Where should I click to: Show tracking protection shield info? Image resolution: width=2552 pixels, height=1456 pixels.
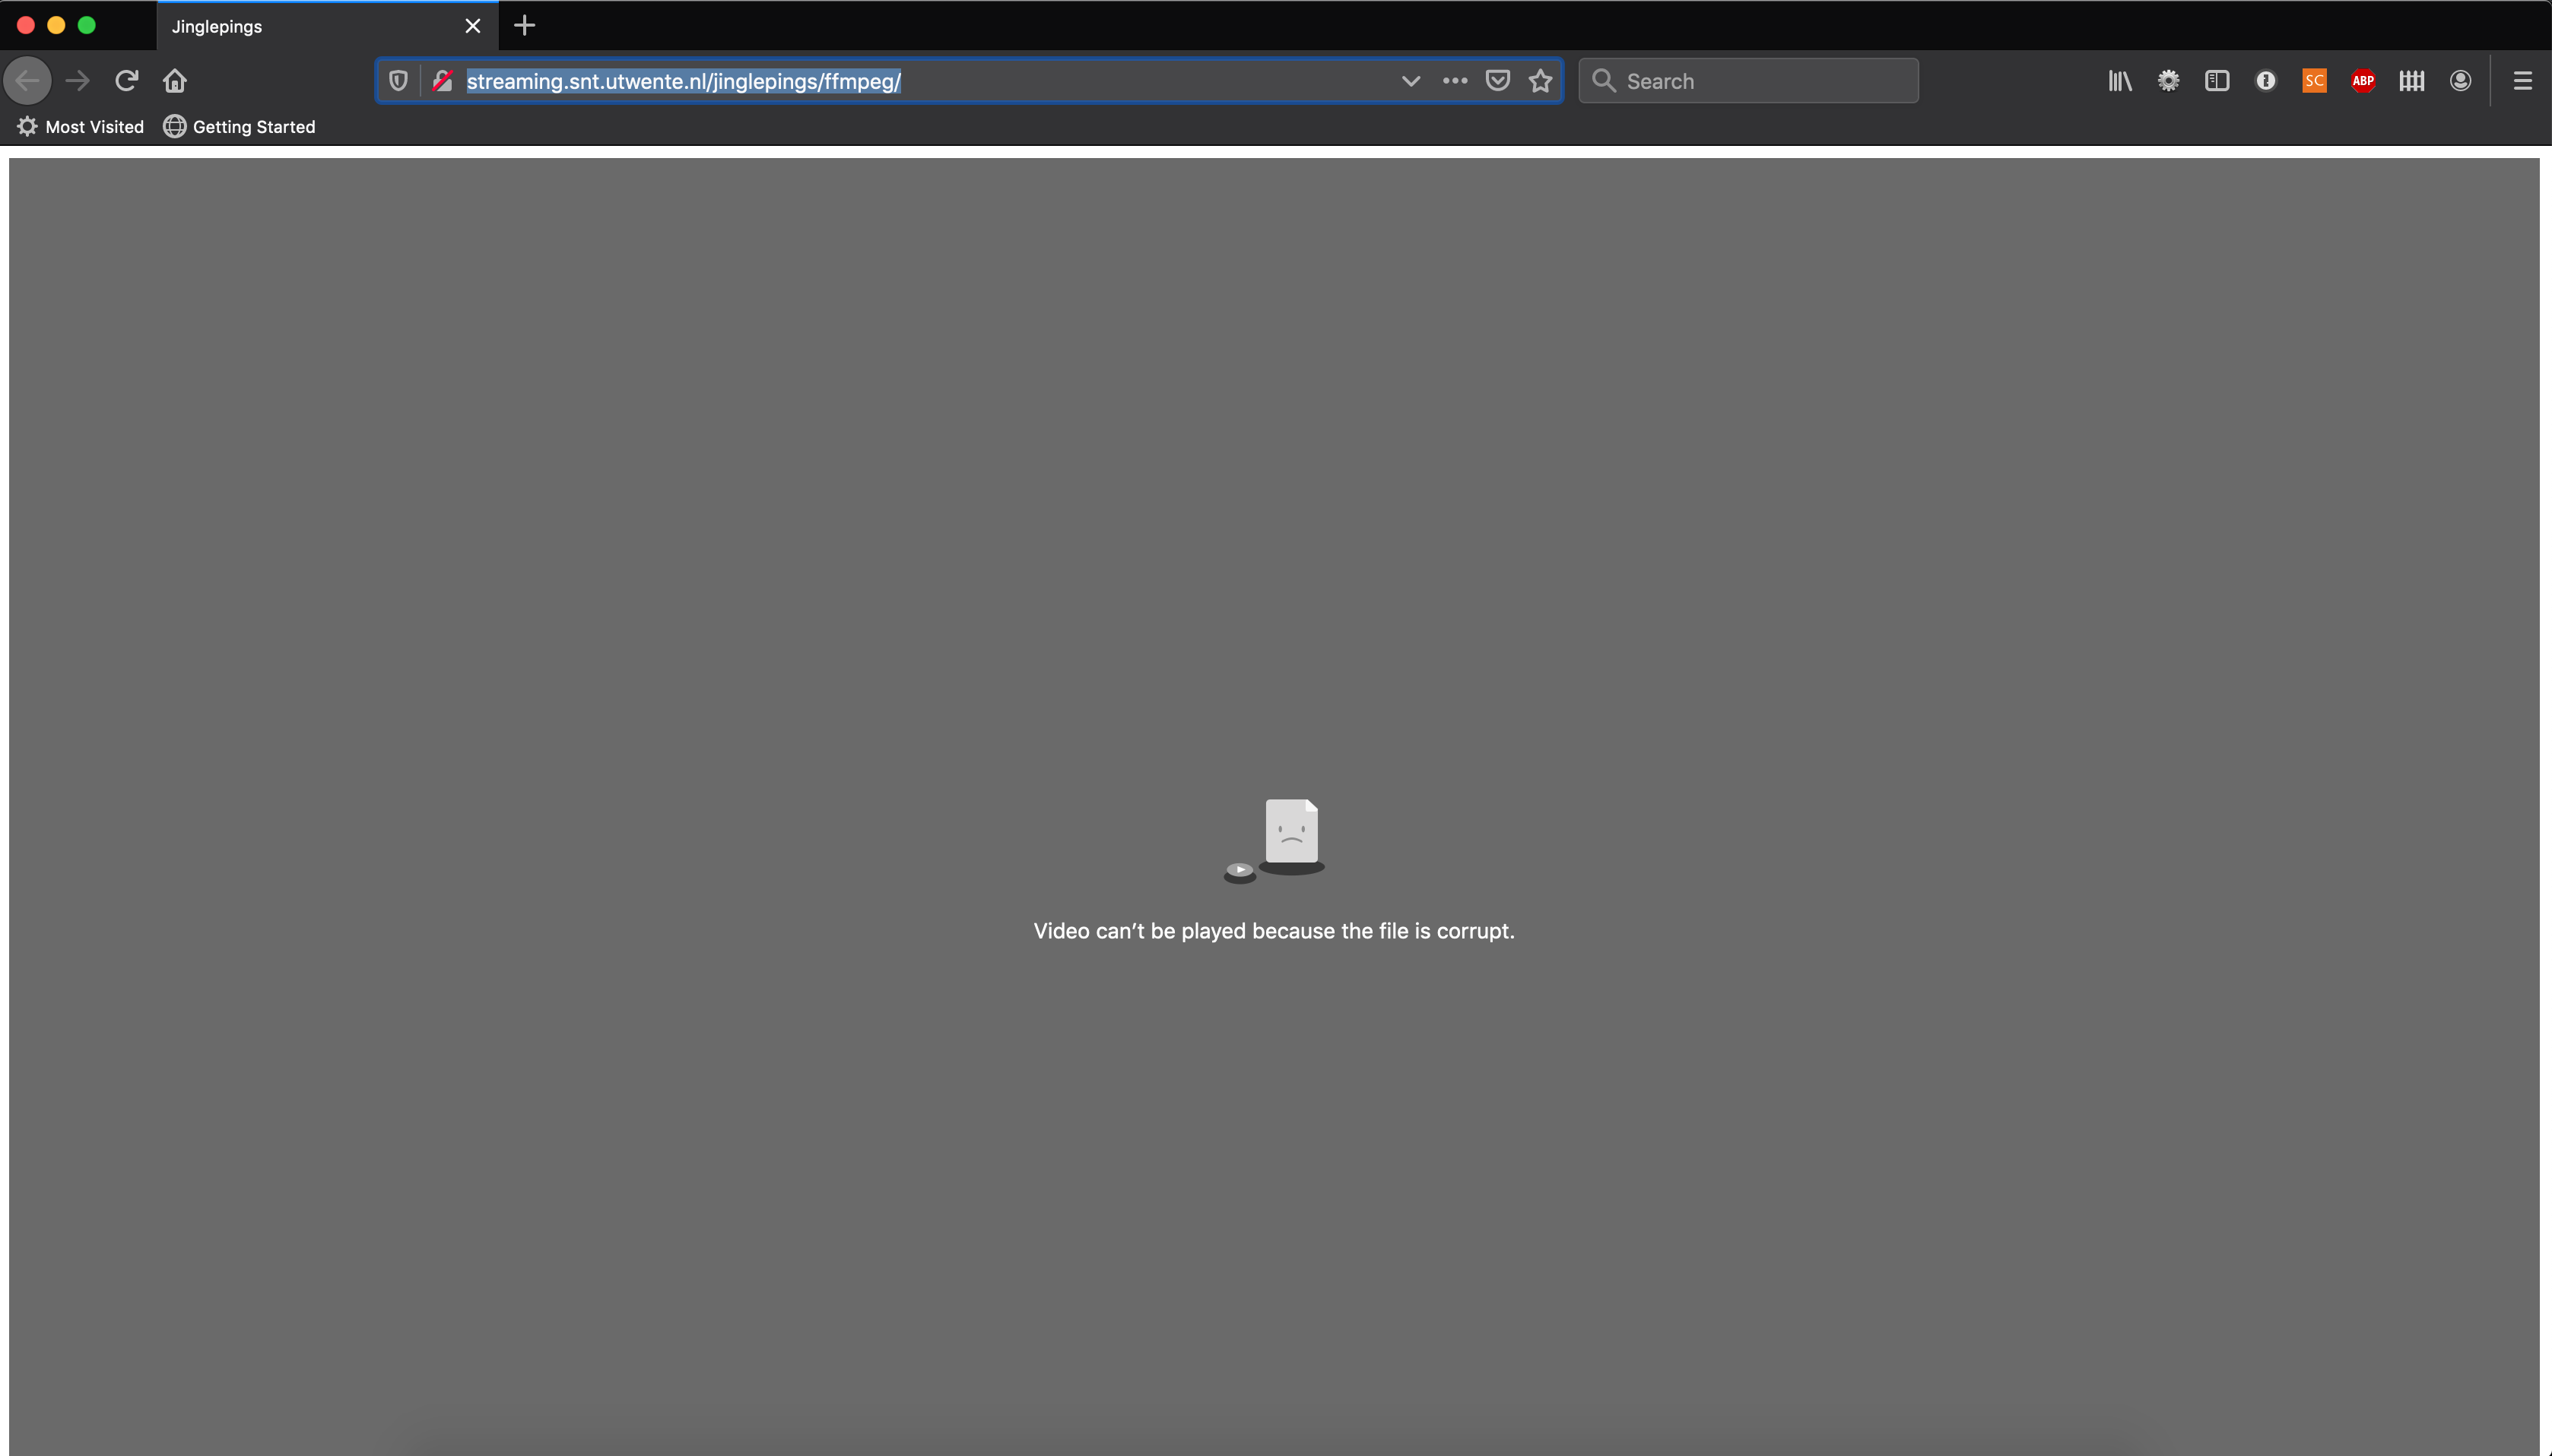click(398, 81)
